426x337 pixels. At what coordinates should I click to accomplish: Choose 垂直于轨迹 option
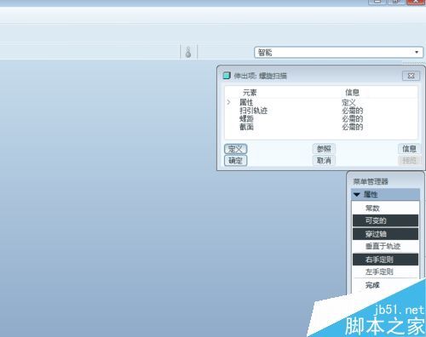pos(385,246)
